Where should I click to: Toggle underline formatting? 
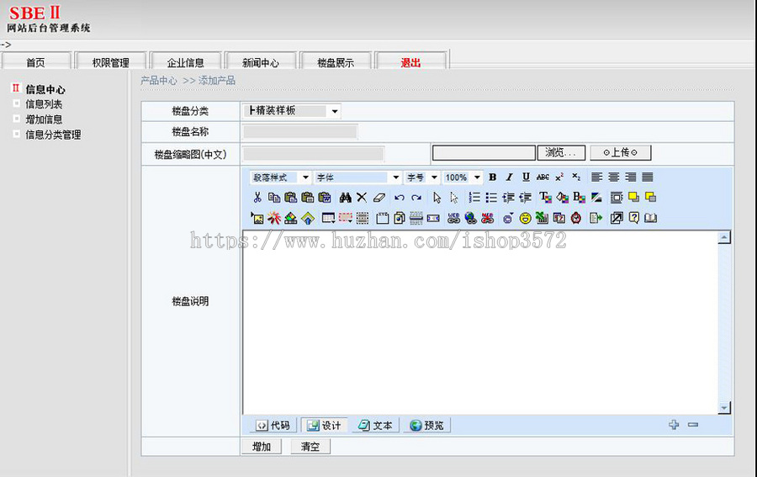tap(526, 178)
